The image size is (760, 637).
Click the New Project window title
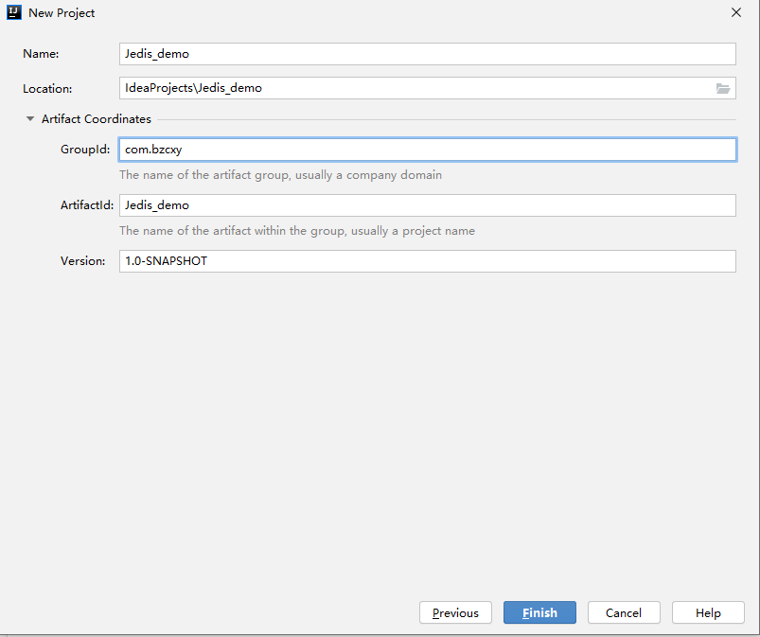click(x=62, y=13)
